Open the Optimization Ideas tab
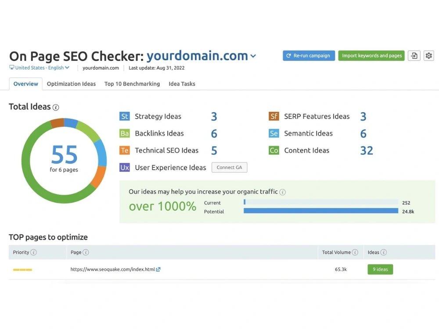The width and height of the screenshot is (439, 329). pyautogui.click(x=71, y=84)
